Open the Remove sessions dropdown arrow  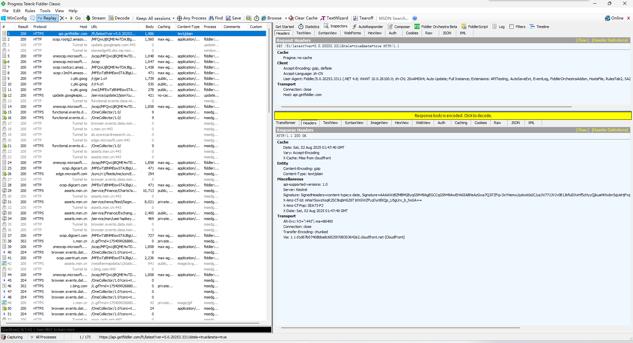[x=66, y=18]
